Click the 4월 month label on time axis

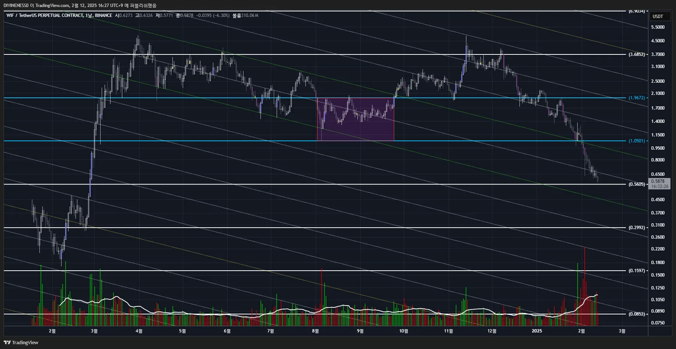click(x=139, y=331)
